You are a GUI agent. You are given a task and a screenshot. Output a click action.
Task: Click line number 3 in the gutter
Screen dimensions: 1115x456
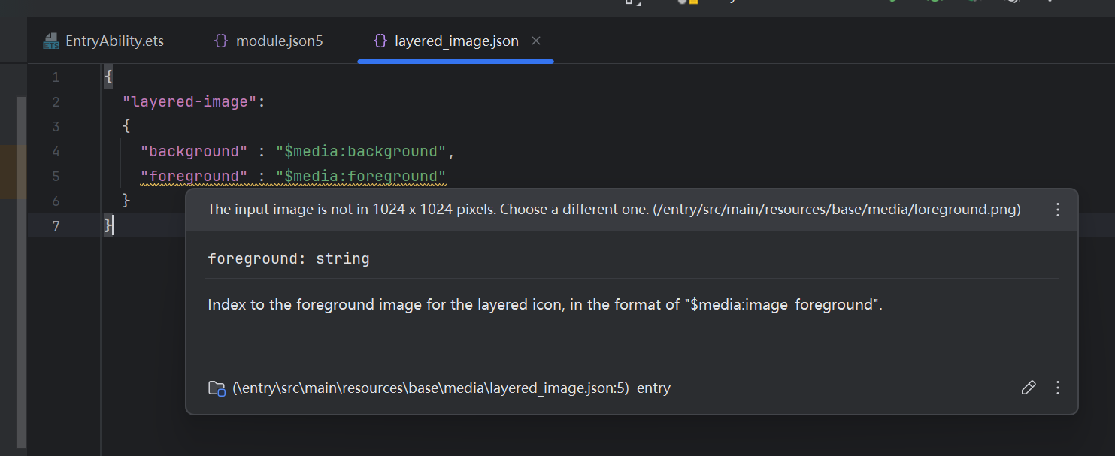pyautogui.click(x=56, y=127)
